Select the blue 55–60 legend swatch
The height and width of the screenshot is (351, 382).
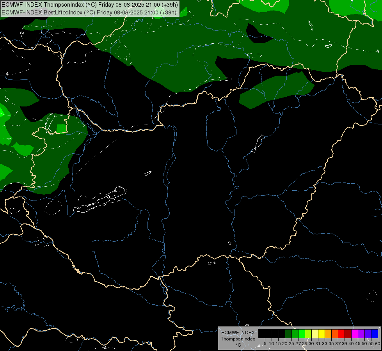(375, 334)
